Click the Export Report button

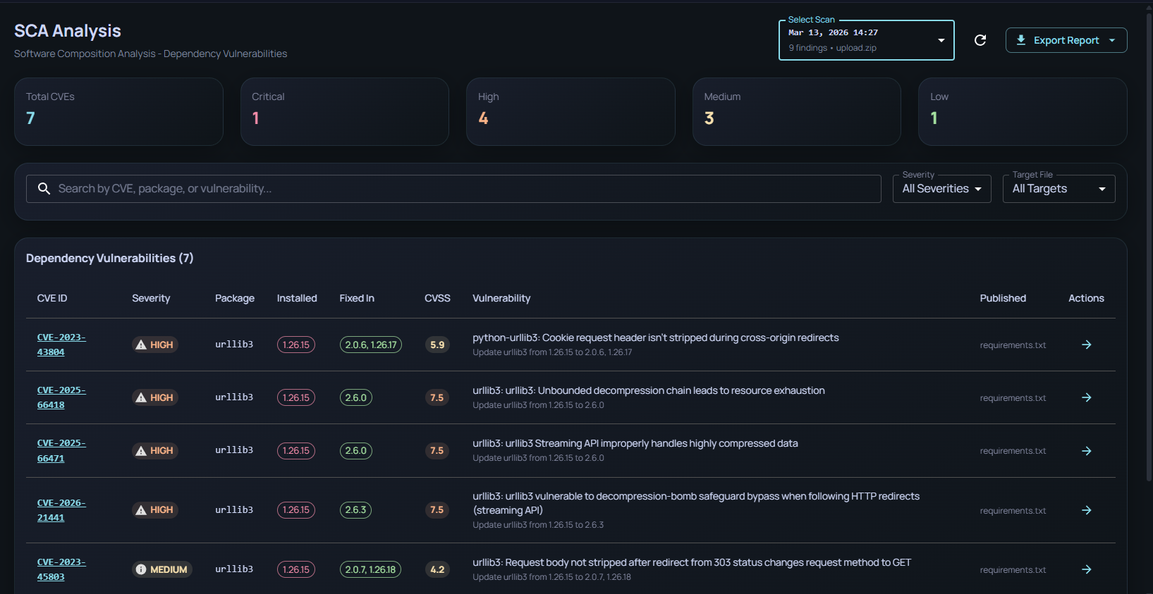tap(1066, 40)
